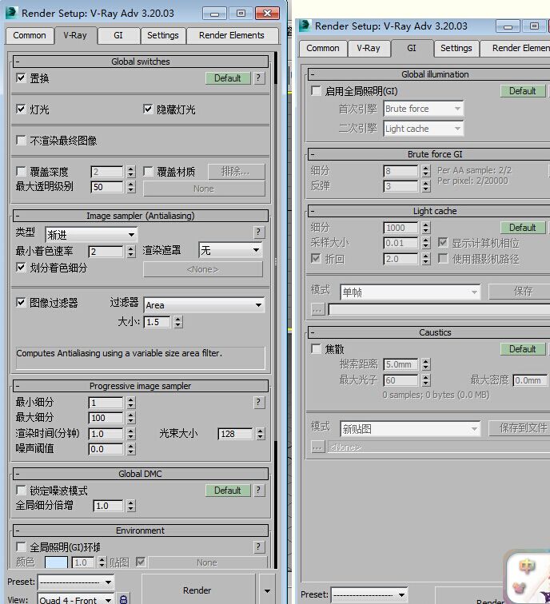550x604 pixels.
Task: Open the Caustics 模式 新贴图 dropdown
Action: coord(410,429)
